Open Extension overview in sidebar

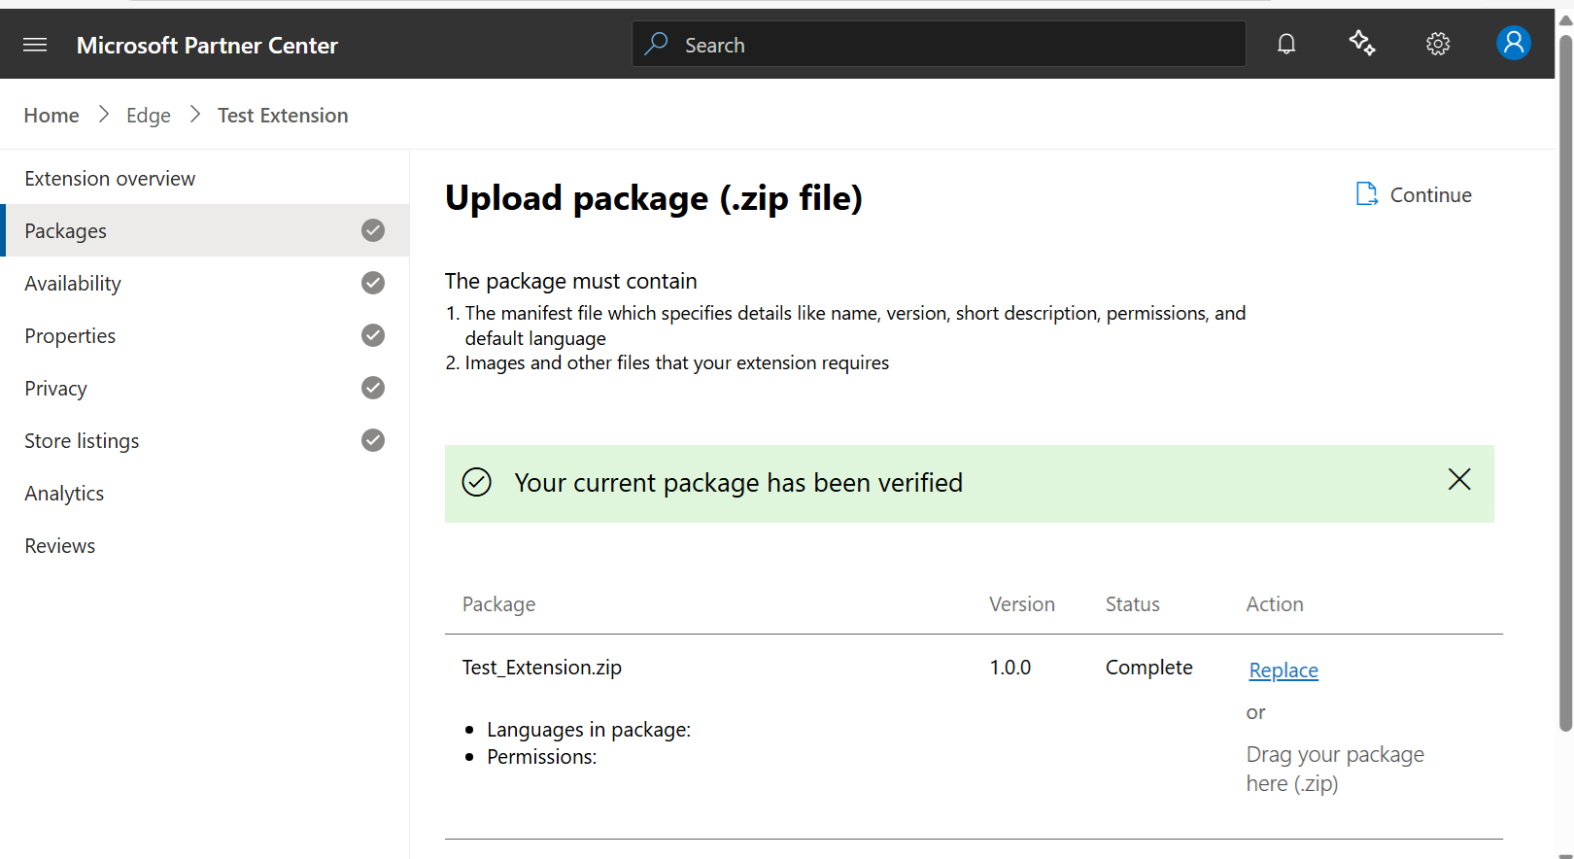tap(205, 178)
